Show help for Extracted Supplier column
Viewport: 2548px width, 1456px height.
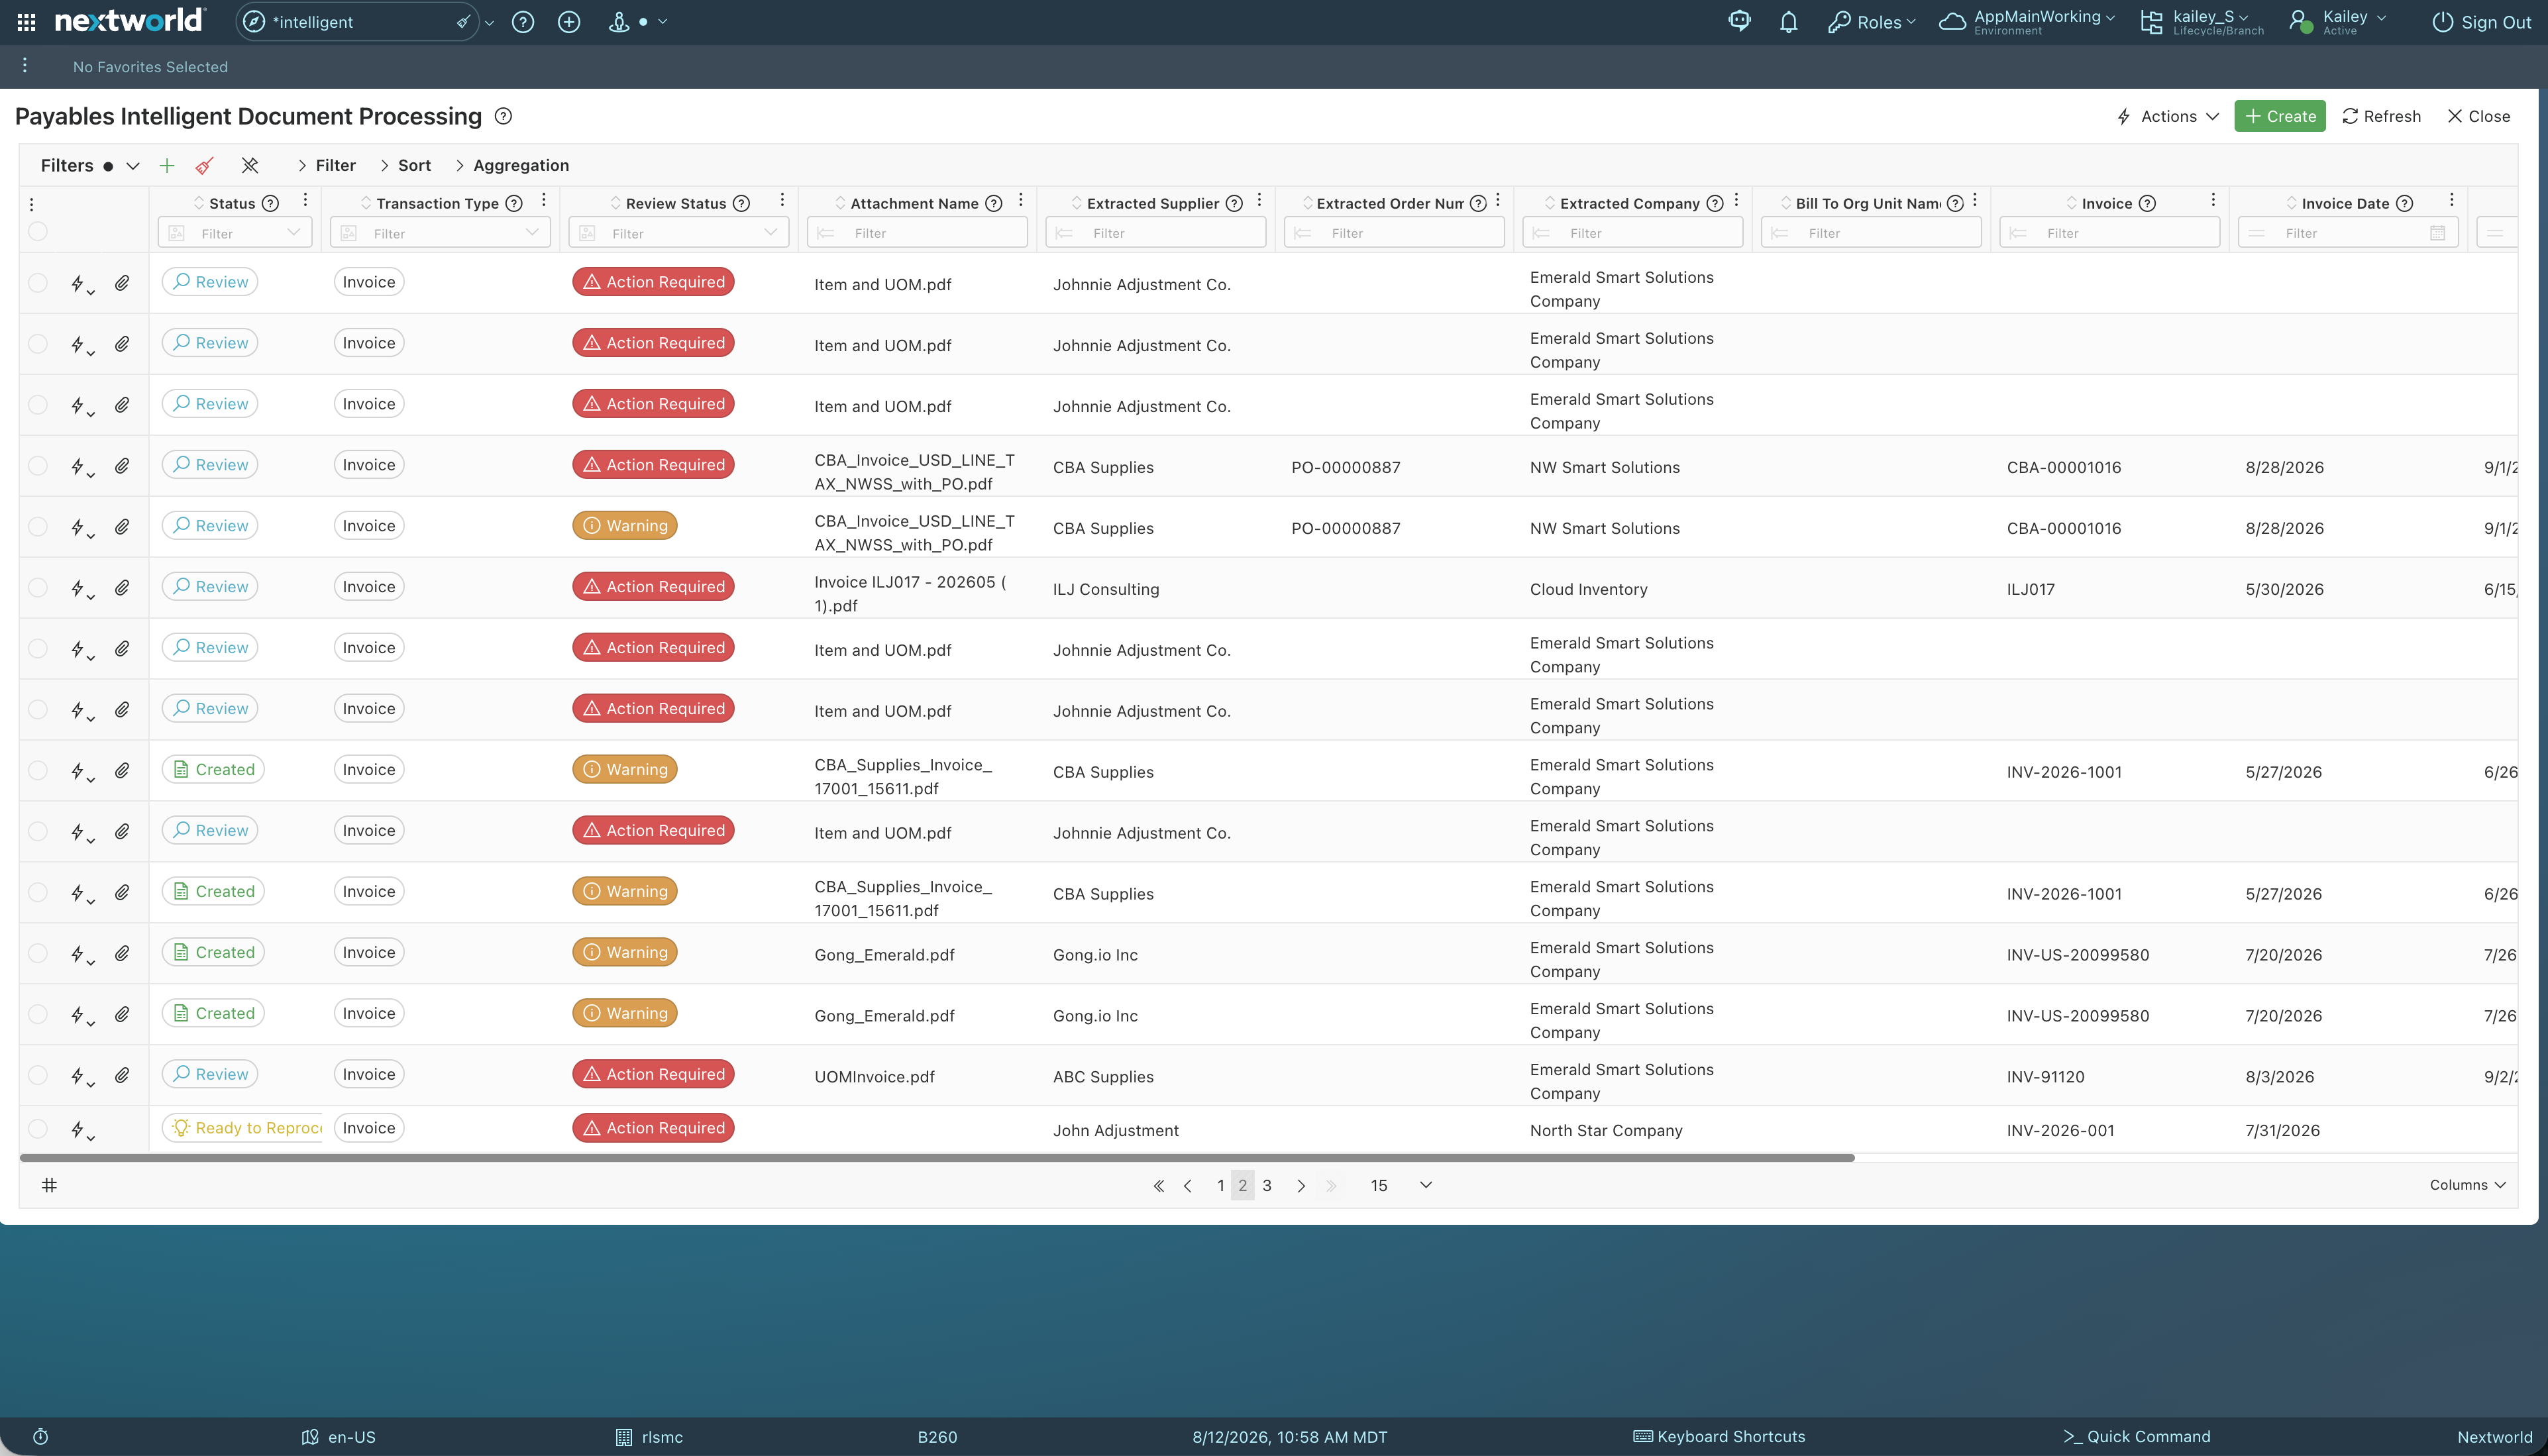[x=1234, y=203]
